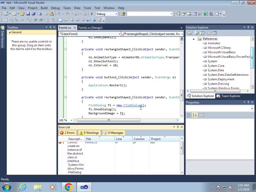Toggle auto-hide pin on Error List panel

point(178,127)
